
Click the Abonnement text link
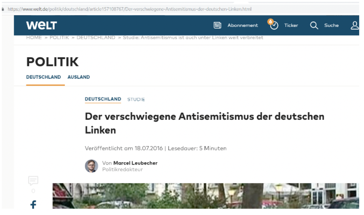point(243,25)
